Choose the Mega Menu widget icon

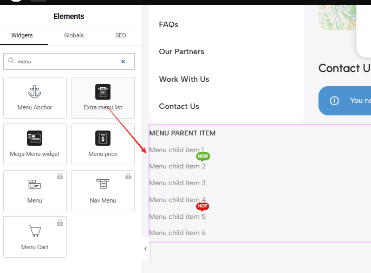35,138
